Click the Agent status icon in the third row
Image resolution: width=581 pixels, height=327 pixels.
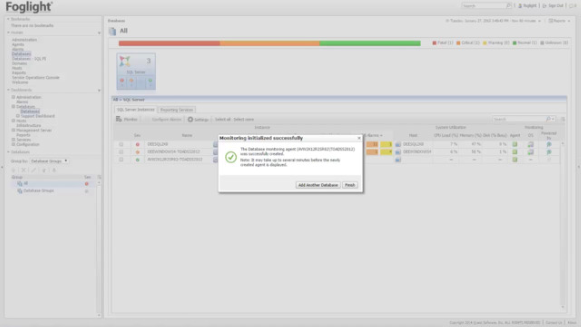coord(515,159)
